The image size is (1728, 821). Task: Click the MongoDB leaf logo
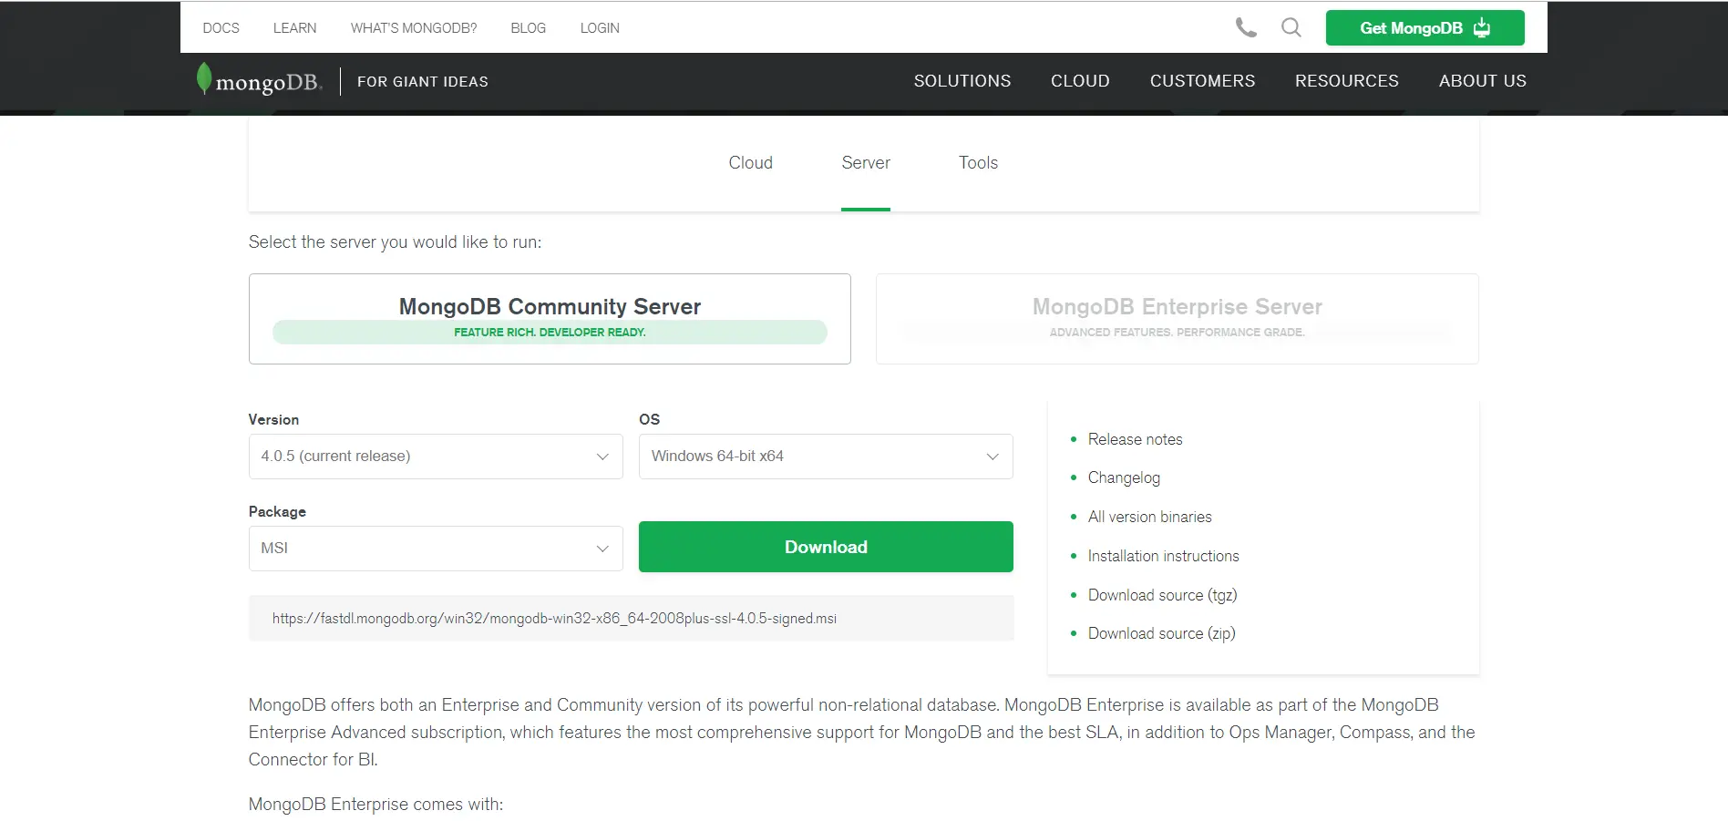[204, 80]
